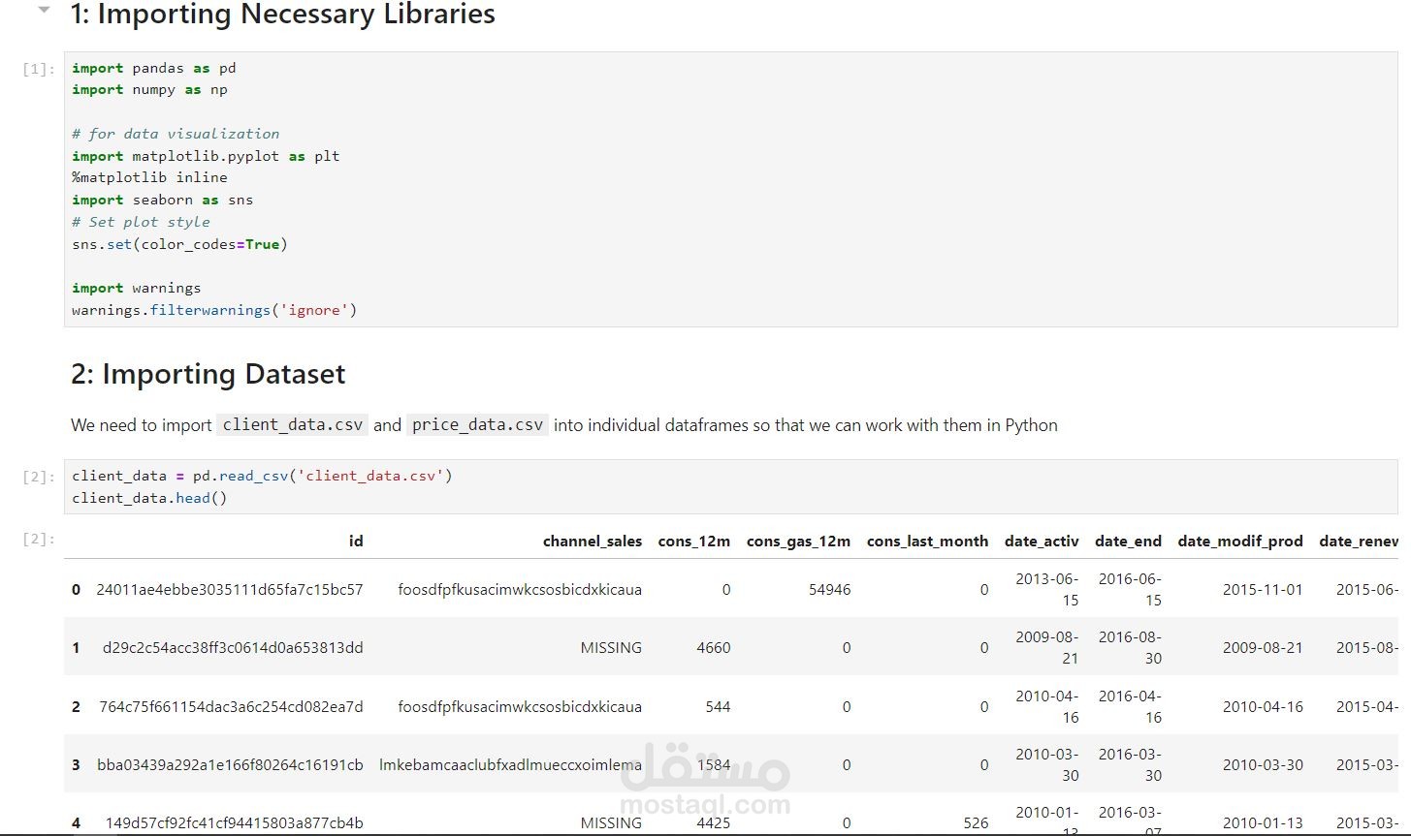Click the client_data.csv inline code text

292,425
